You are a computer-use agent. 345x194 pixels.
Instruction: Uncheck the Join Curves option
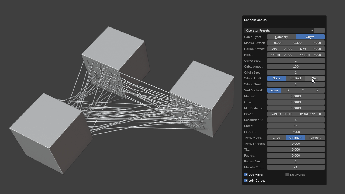[x=246, y=181]
